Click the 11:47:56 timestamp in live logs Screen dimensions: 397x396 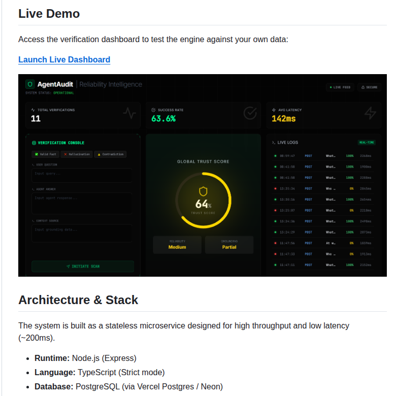click(x=287, y=243)
